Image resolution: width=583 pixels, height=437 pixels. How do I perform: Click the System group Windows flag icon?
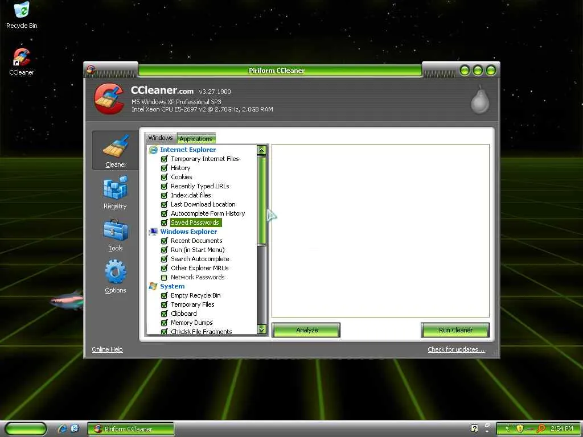coord(153,286)
